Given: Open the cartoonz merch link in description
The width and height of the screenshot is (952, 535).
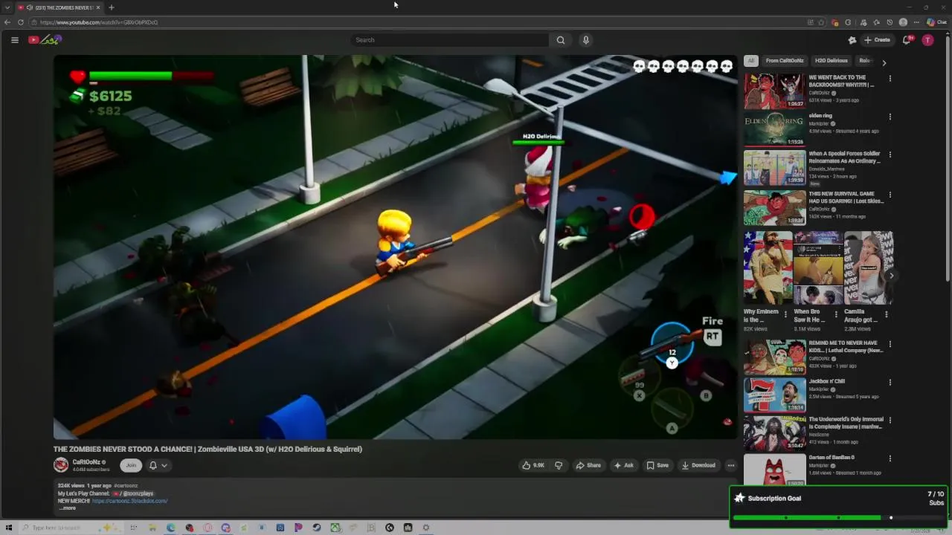Looking at the screenshot, I should click(x=130, y=501).
